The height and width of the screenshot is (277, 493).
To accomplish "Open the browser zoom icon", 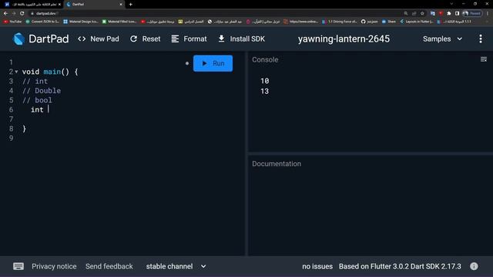I will tap(406, 13).
